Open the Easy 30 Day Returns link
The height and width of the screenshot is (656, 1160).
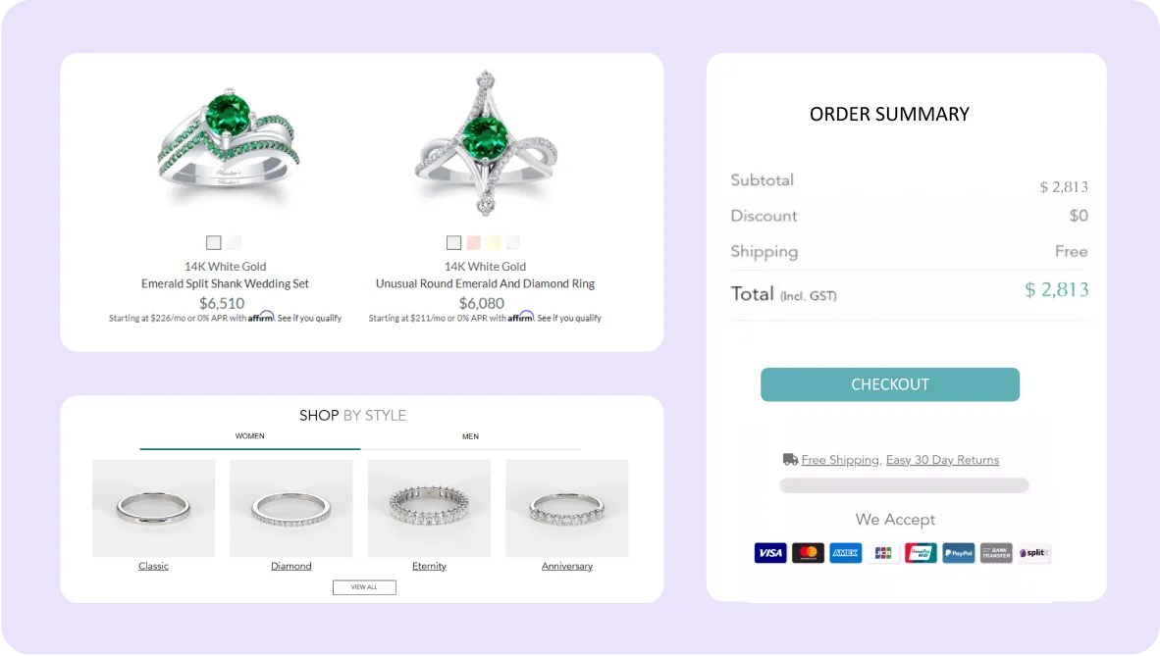coord(942,460)
